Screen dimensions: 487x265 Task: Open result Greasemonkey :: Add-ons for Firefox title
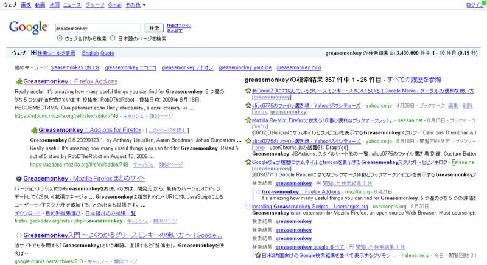pyautogui.click(x=90, y=130)
